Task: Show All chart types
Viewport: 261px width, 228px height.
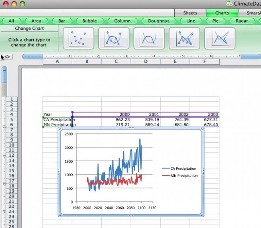Action: coord(11,21)
